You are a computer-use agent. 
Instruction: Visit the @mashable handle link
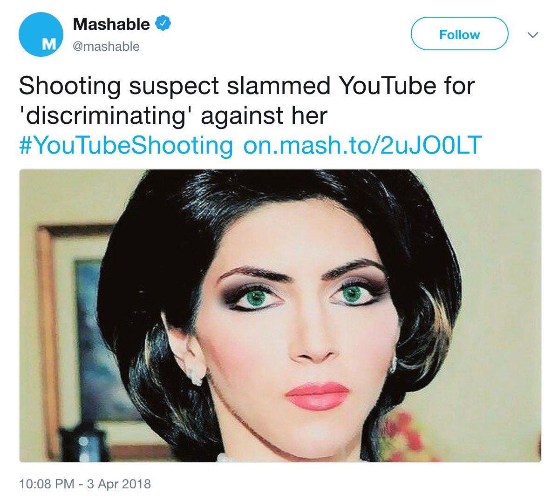pos(106,47)
